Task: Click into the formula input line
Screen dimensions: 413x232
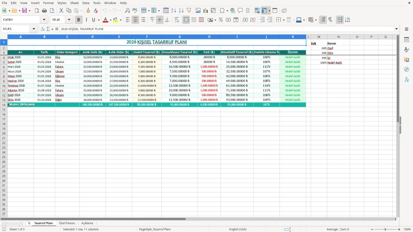Action: (x=226, y=29)
